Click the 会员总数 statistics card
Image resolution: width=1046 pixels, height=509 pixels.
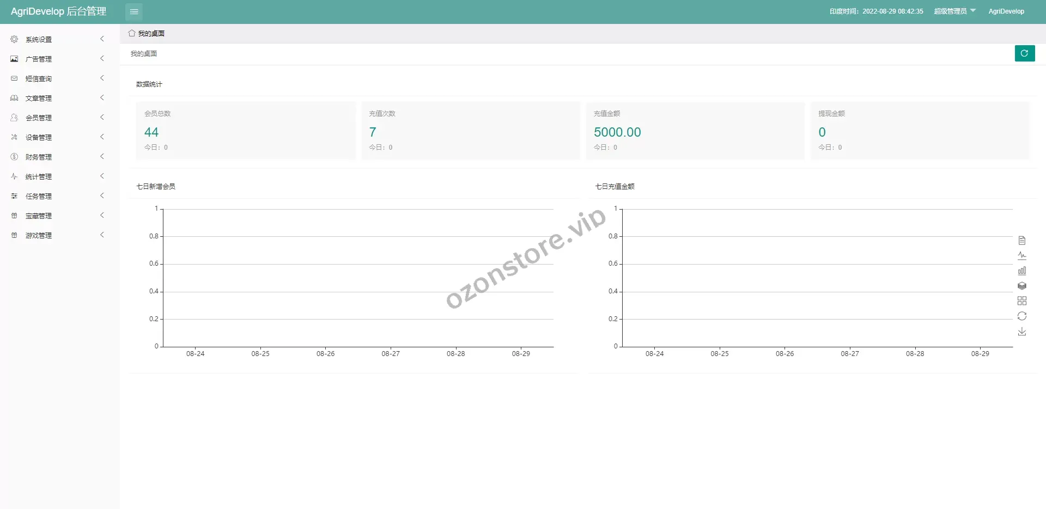click(x=245, y=131)
